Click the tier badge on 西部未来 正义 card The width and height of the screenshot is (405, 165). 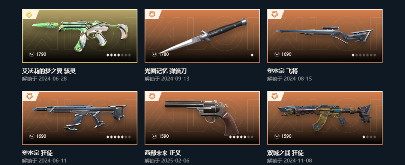152,97
